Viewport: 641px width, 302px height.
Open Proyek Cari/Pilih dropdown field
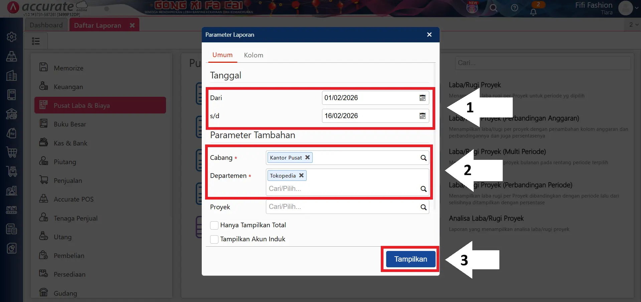tap(341, 207)
